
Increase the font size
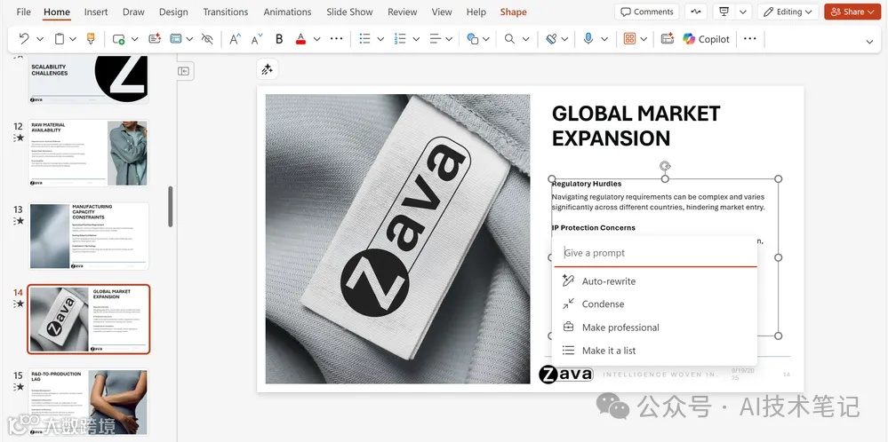coord(235,39)
